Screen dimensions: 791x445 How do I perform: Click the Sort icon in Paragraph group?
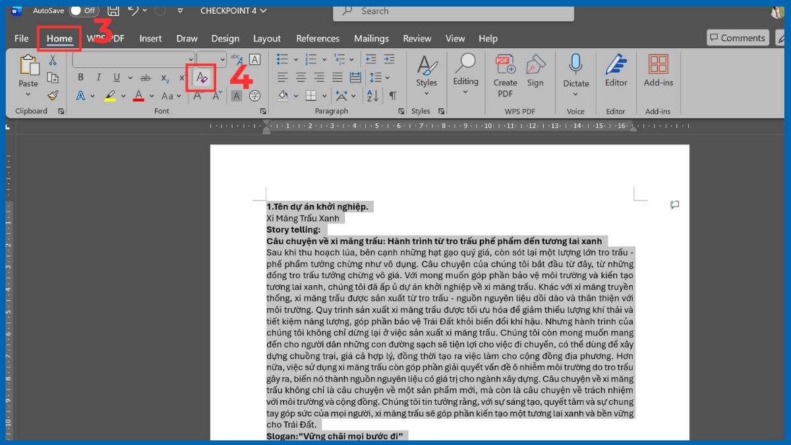click(x=372, y=96)
